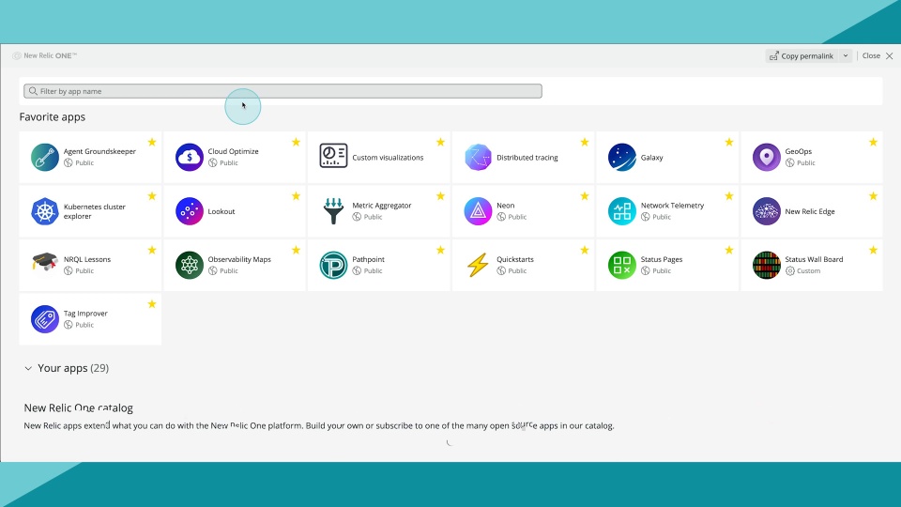Open the Metric Aggregator funnel icon
The height and width of the screenshot is (507, 901).
coord(333,211)
